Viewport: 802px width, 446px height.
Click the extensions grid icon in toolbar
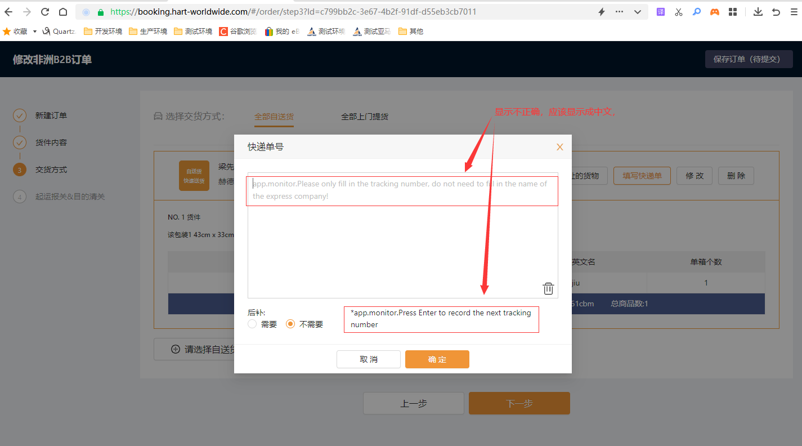point(732,12)
